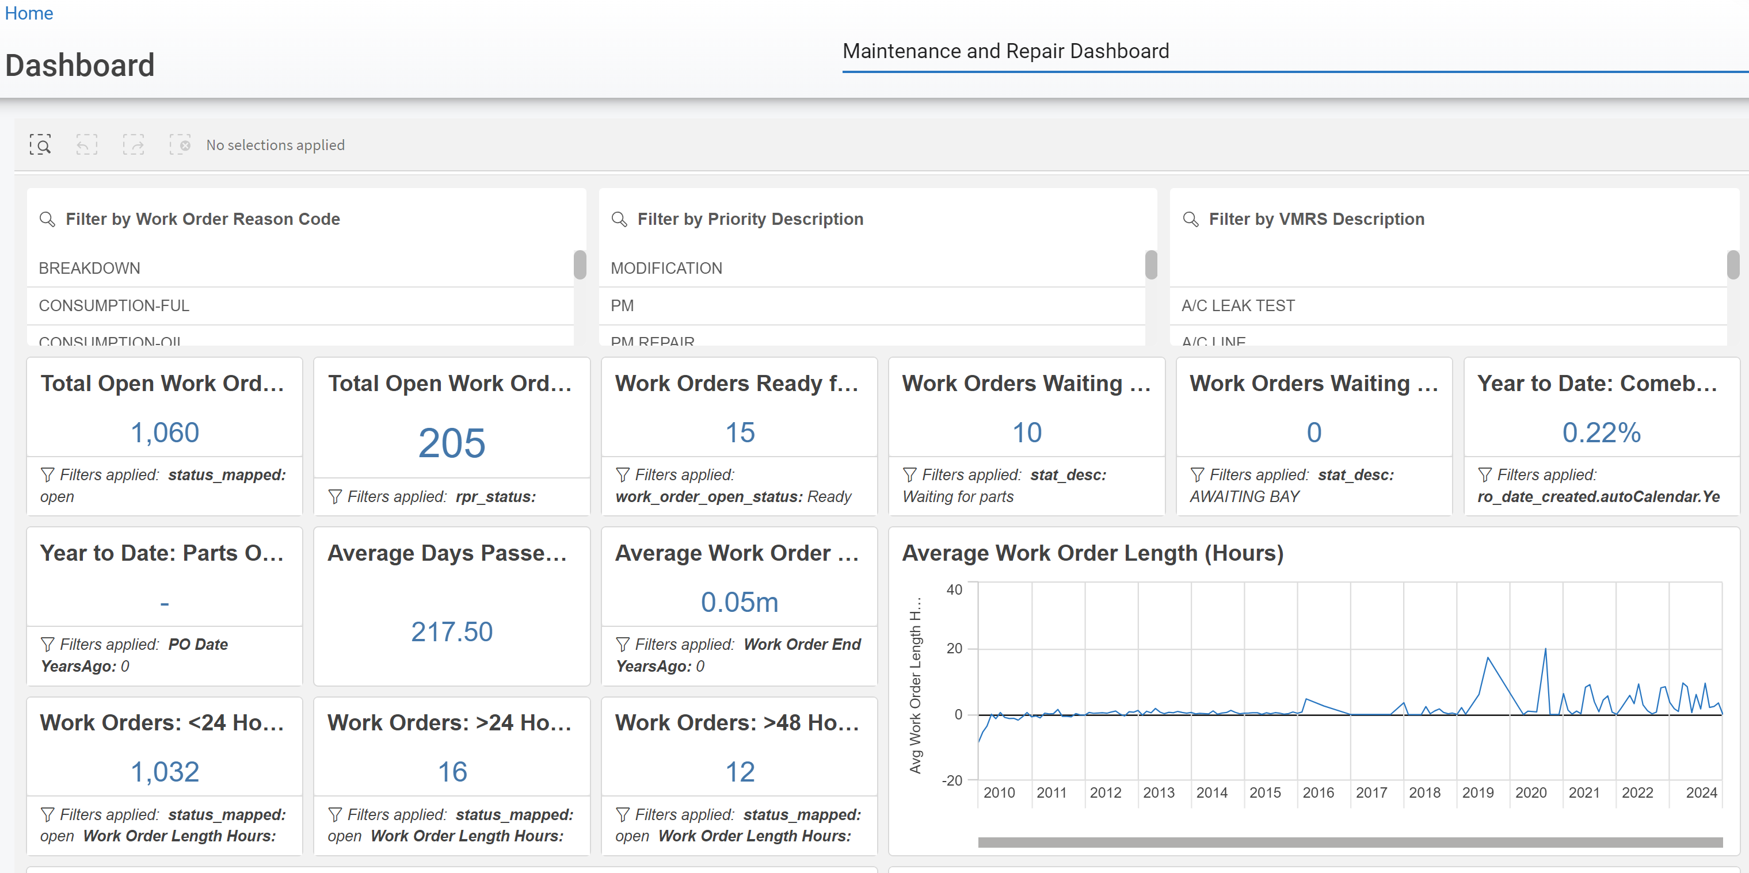1749x873 pixels.
Task: Select BREAKDOWN in the reason code list
Action: coord(90,268)
